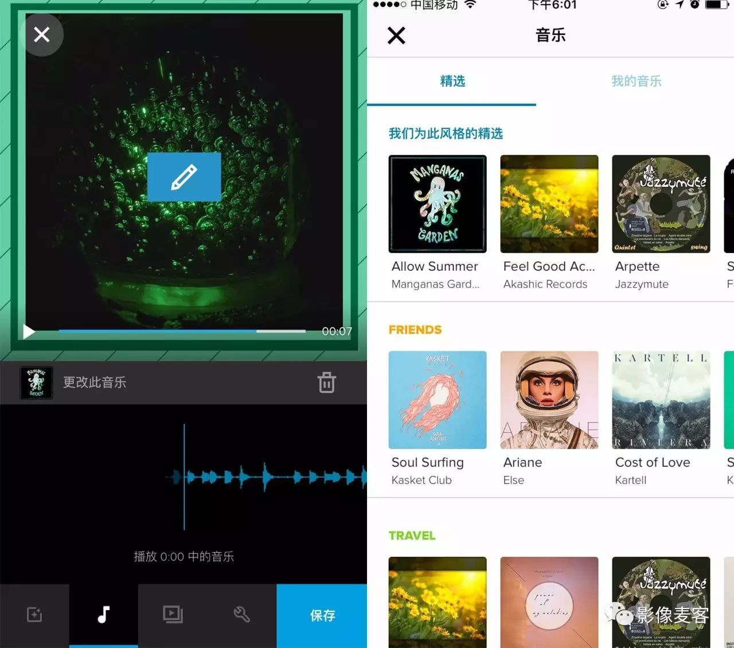Select the music note tab
Viewport: 734px width, 648px height.
[103, 615]
